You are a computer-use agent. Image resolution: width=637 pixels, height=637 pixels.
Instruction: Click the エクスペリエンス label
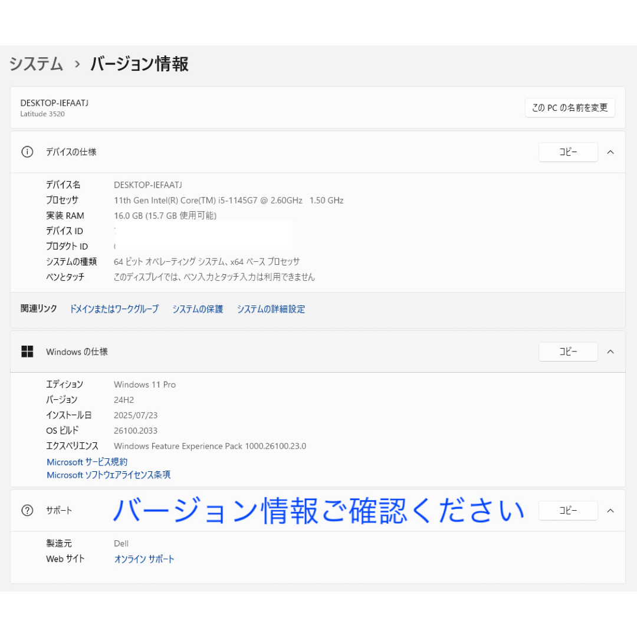click(73, 446)
